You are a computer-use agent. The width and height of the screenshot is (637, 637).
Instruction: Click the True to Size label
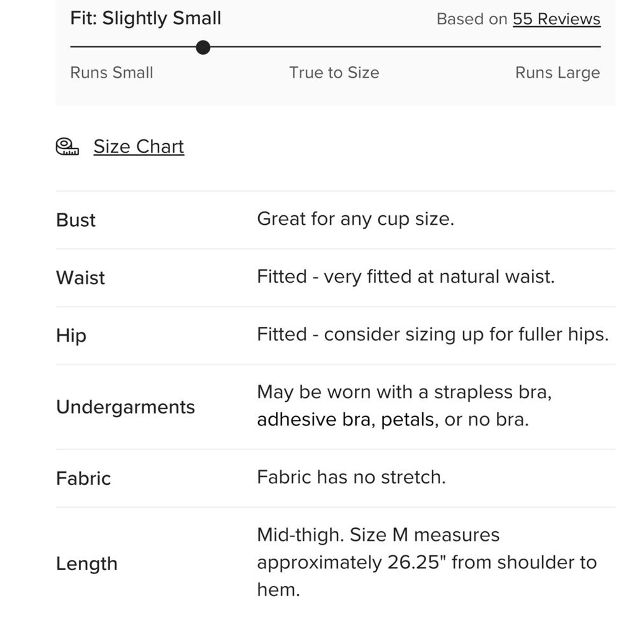334,73
